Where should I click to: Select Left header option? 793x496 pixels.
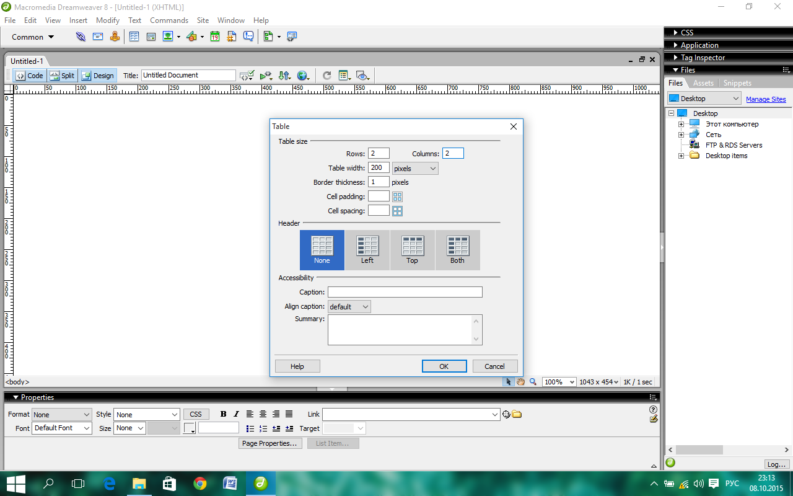[x=367, y=250]
